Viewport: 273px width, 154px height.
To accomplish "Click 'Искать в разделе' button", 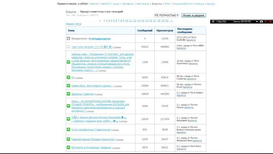I will (193, 15).
